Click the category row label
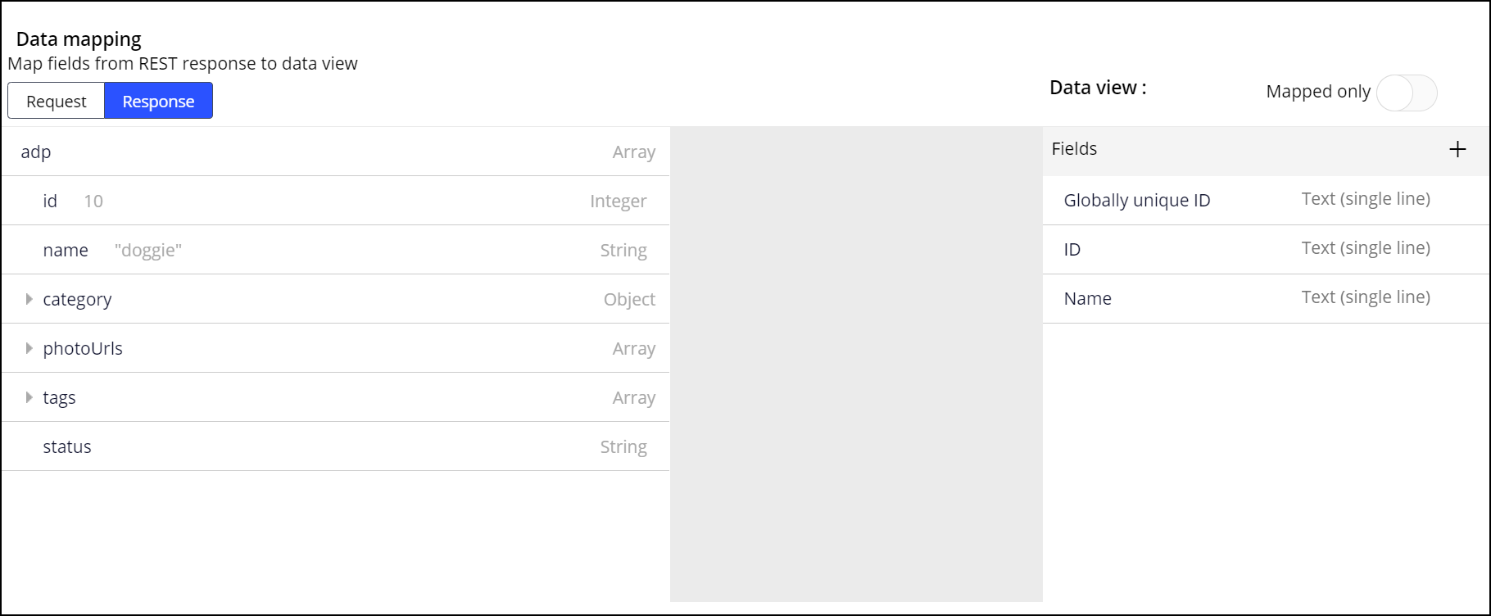The image size is (1491, 616). [x=77, y=299]
